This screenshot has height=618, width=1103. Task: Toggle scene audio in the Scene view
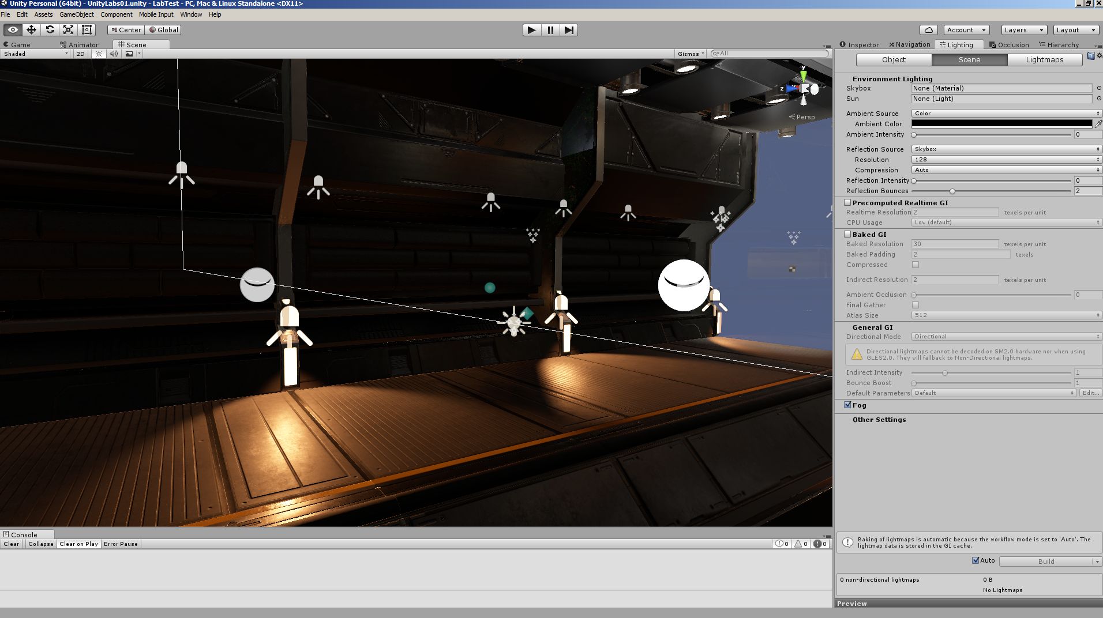point(114,53)
